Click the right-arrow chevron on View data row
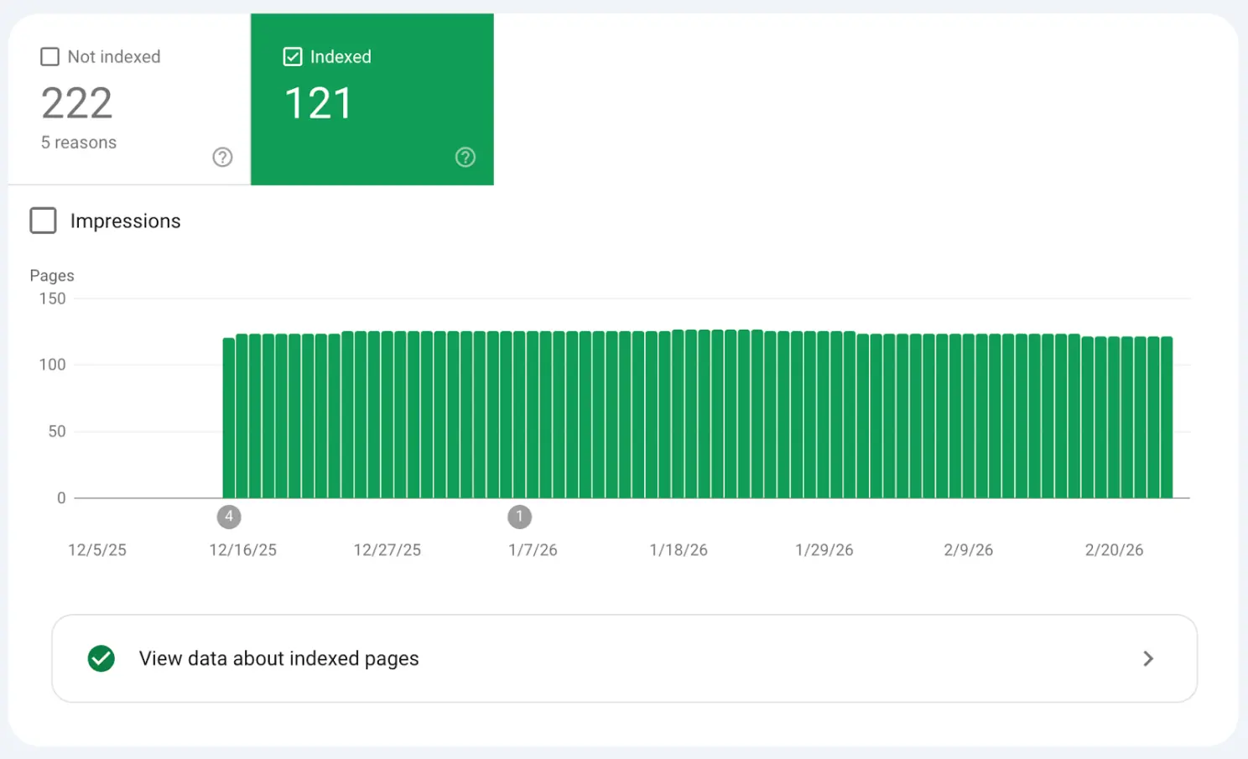This screenshot has height=759, width=1248. click(x=1148, y=658)
